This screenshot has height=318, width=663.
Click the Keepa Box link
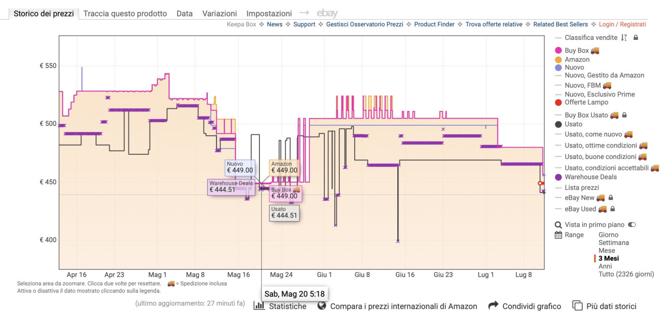[241, 24]
